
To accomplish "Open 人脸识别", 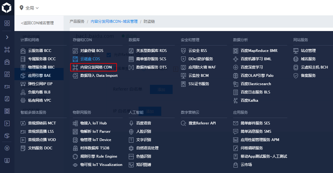I will (143, 131).
